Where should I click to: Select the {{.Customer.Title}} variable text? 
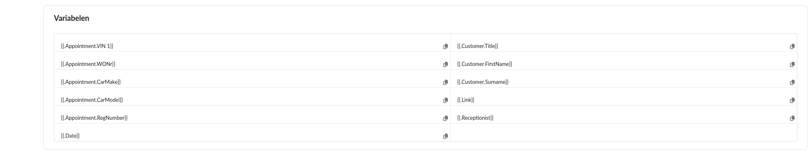pyautogui.click(x=477, y=46)
